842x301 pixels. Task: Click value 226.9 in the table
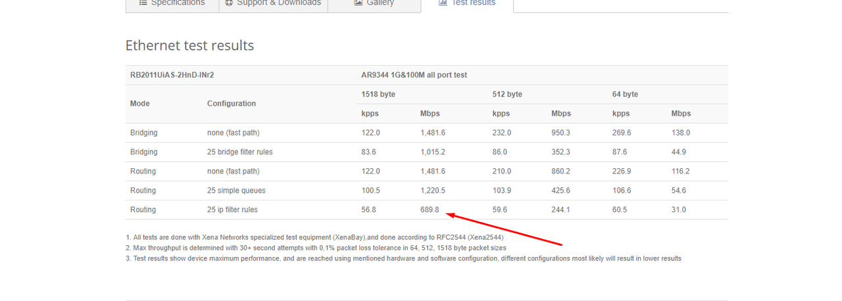coord(622,171)
